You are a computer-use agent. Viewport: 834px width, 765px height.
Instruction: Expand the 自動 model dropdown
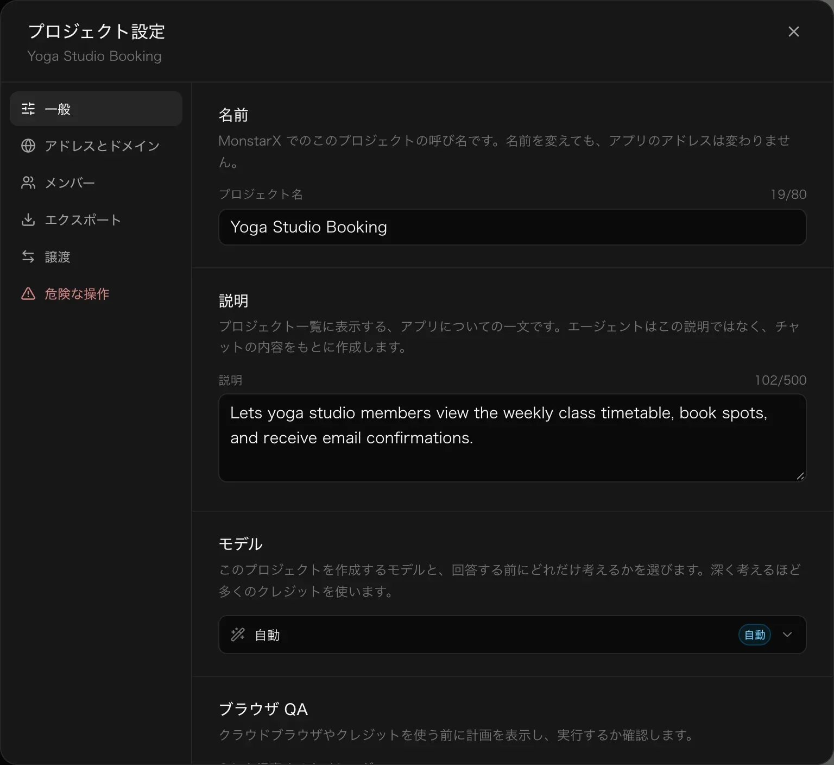coord(512,635)
